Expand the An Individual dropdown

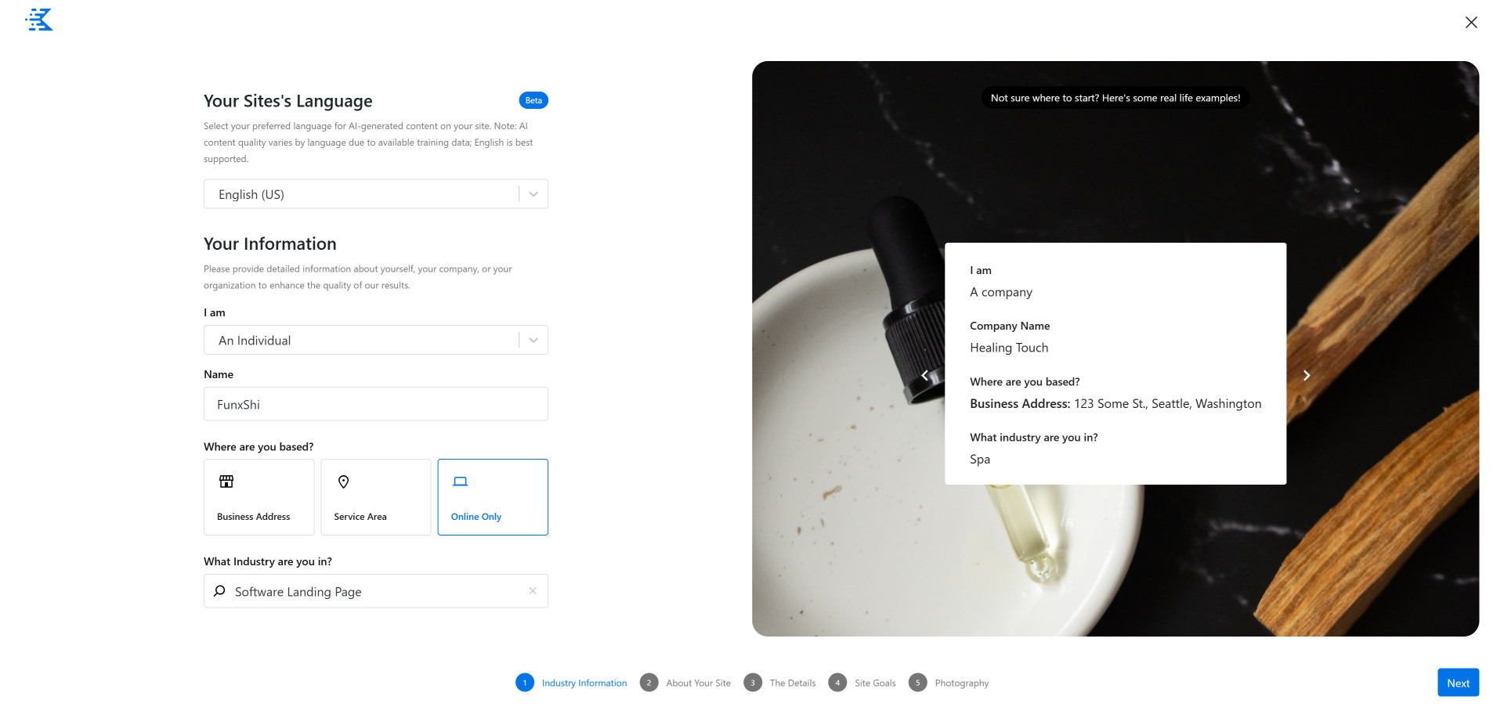[x=376, y=340]
